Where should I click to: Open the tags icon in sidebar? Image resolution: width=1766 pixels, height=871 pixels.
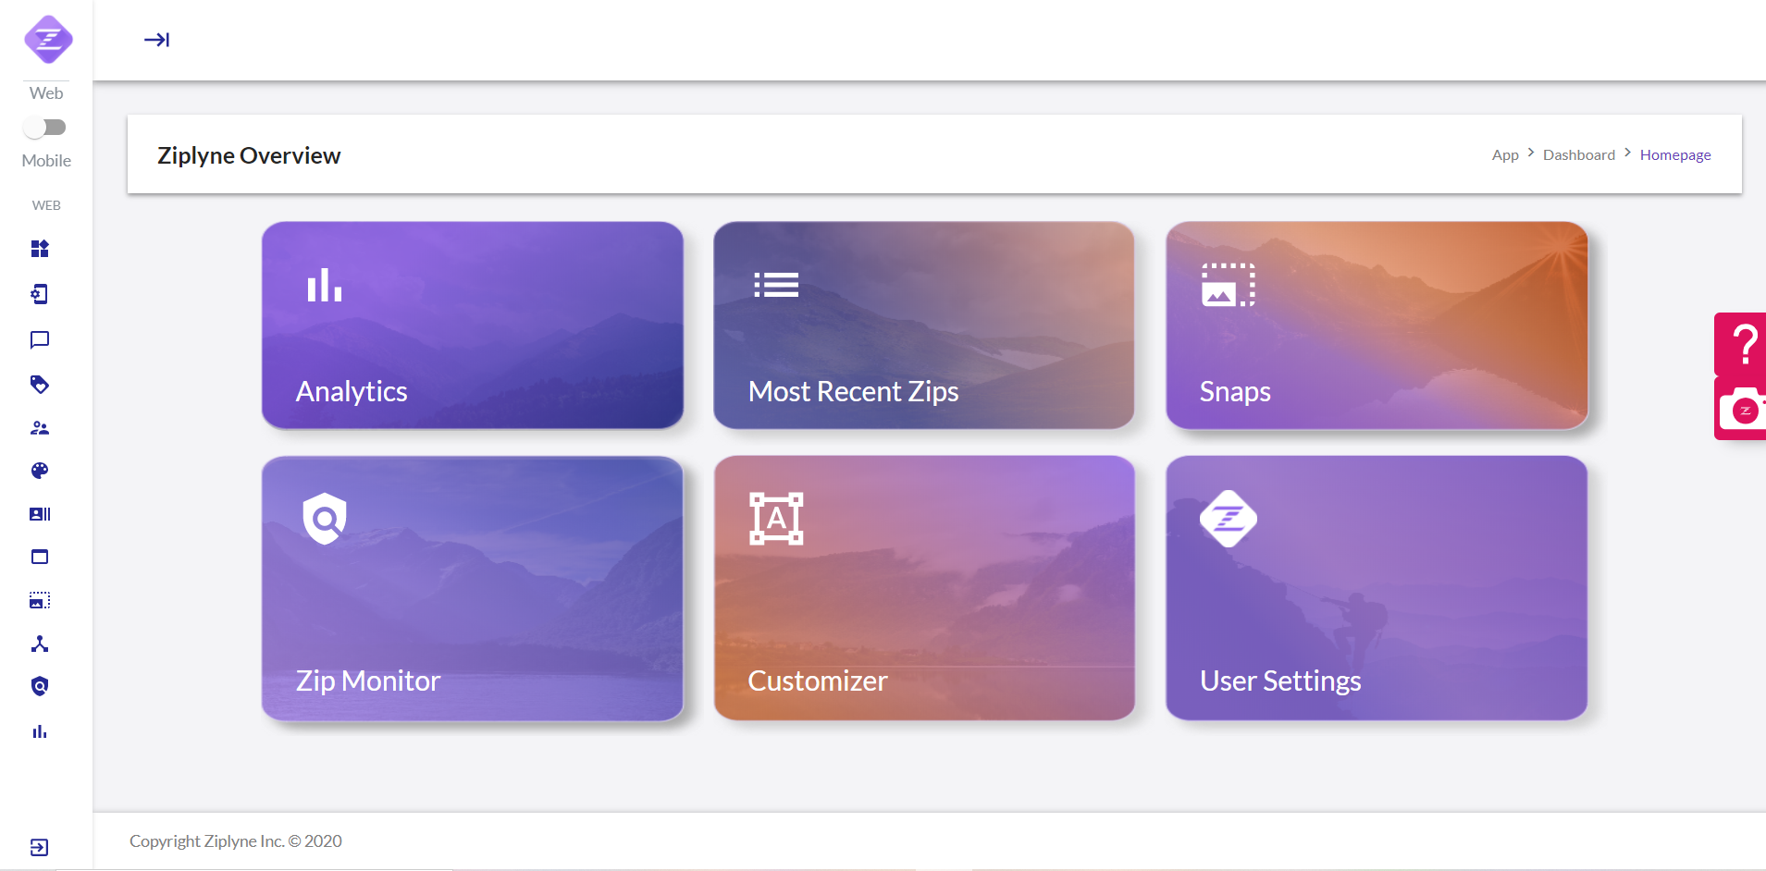point(40,384)
